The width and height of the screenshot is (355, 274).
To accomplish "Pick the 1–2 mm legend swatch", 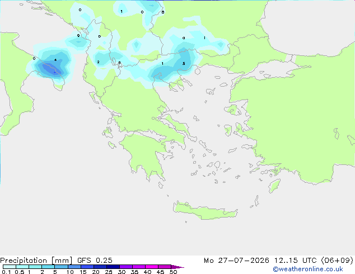I will click(35, 267).
